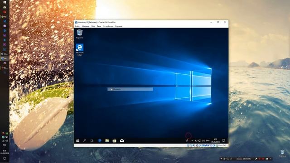The image size is (290, 163).
Task: Click the recorder zoom magnifier icon
Action: (227, 159)
